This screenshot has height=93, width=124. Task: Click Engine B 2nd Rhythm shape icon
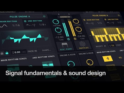[x=110, y=23]
